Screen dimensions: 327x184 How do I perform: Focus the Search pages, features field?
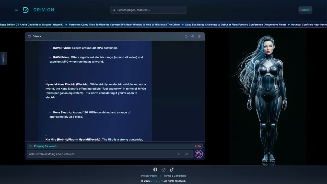pos(149,10)
